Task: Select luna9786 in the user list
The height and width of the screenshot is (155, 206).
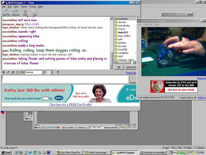Action: click(123, 49)
